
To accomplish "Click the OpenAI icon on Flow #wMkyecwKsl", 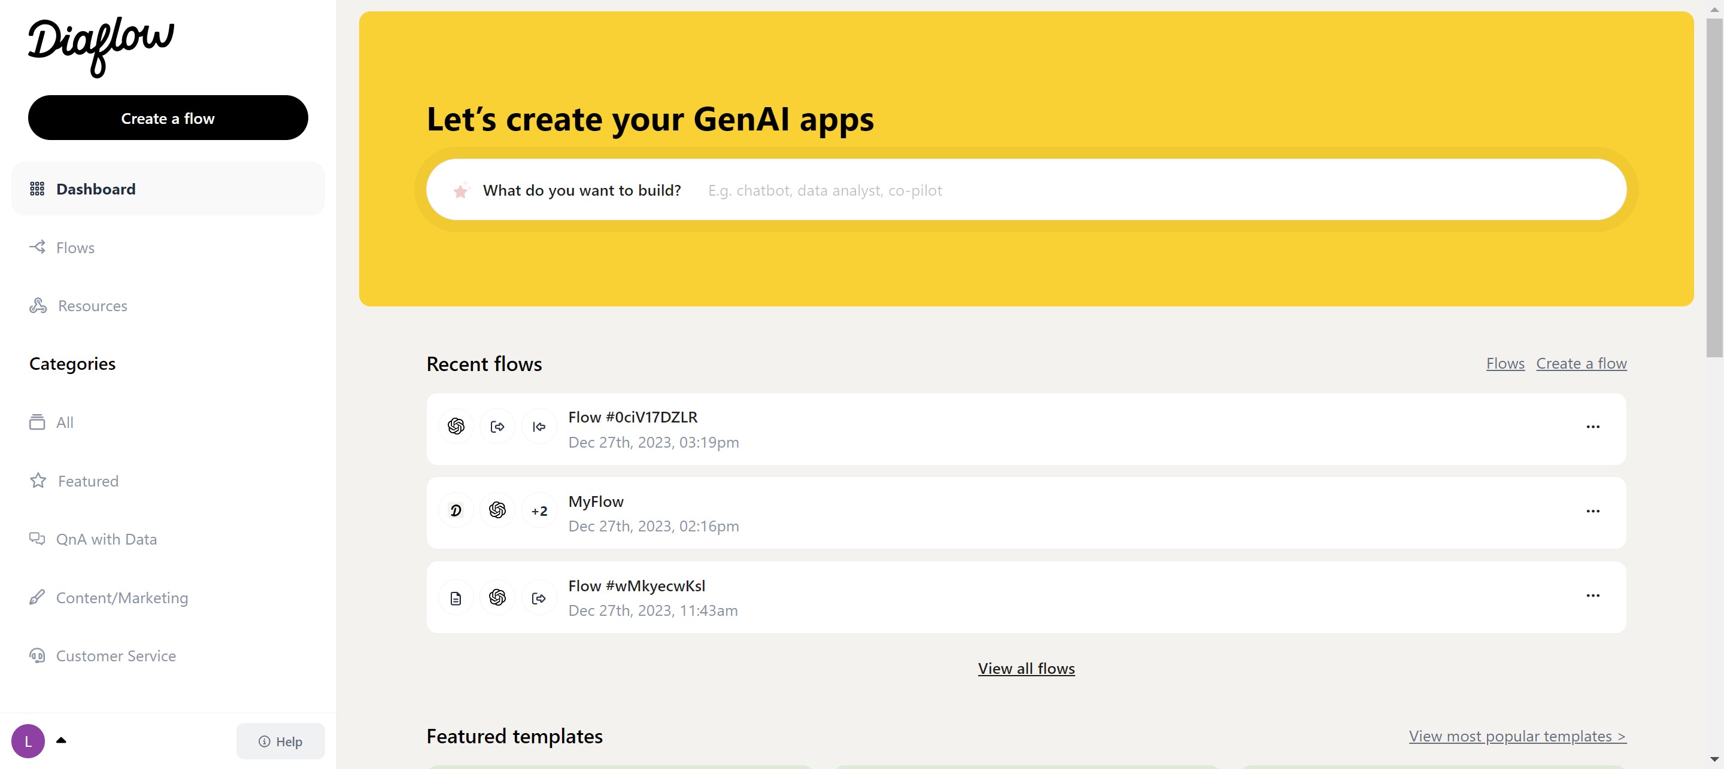I will tap(497, 597).
